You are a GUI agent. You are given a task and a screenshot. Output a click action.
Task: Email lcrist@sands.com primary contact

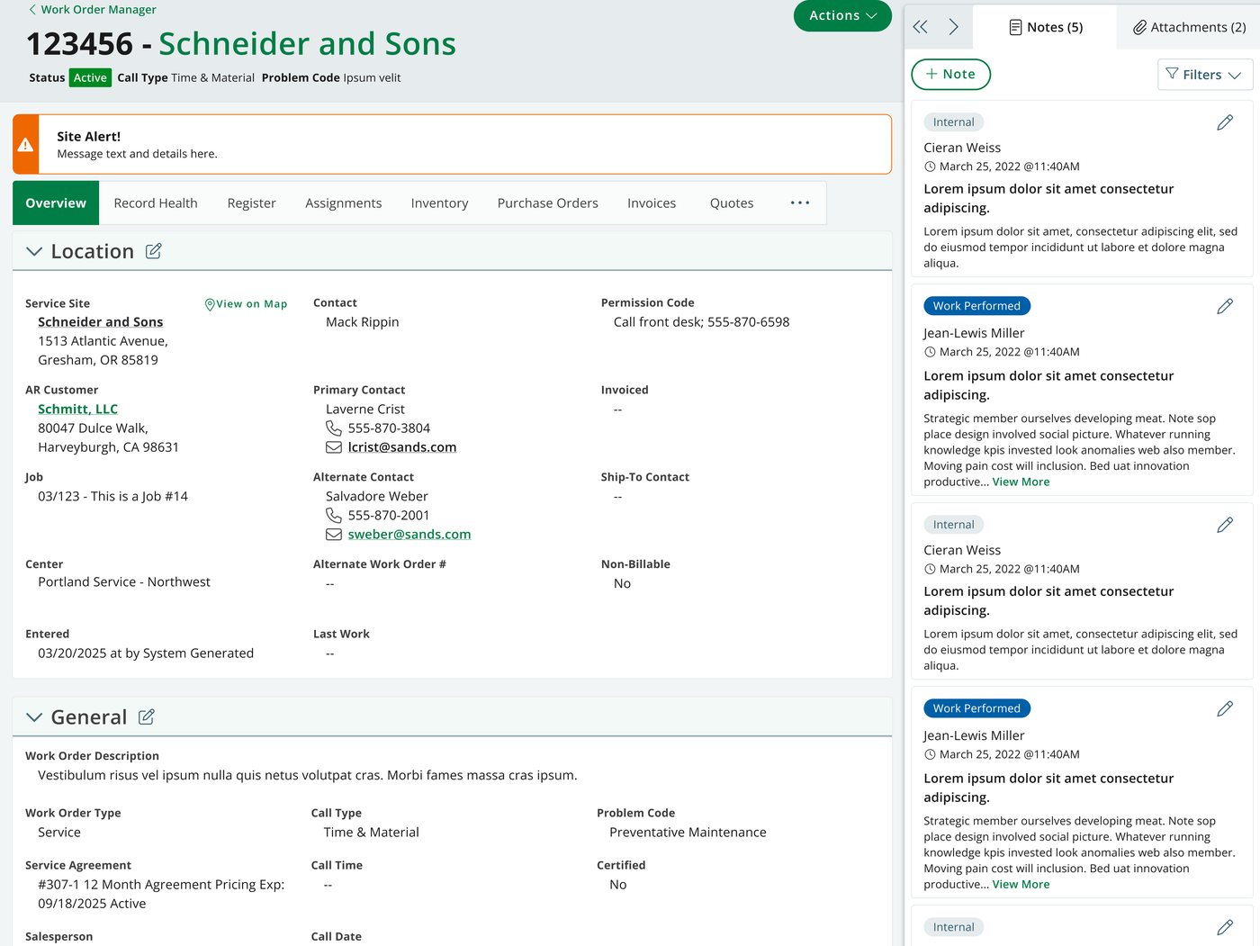pos(401,447)
